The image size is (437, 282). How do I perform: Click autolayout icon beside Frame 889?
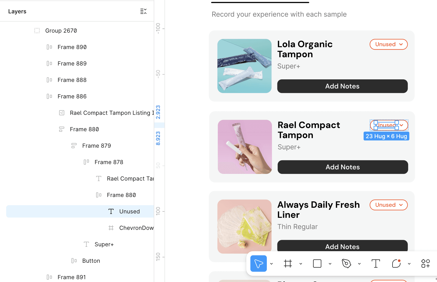49,63
